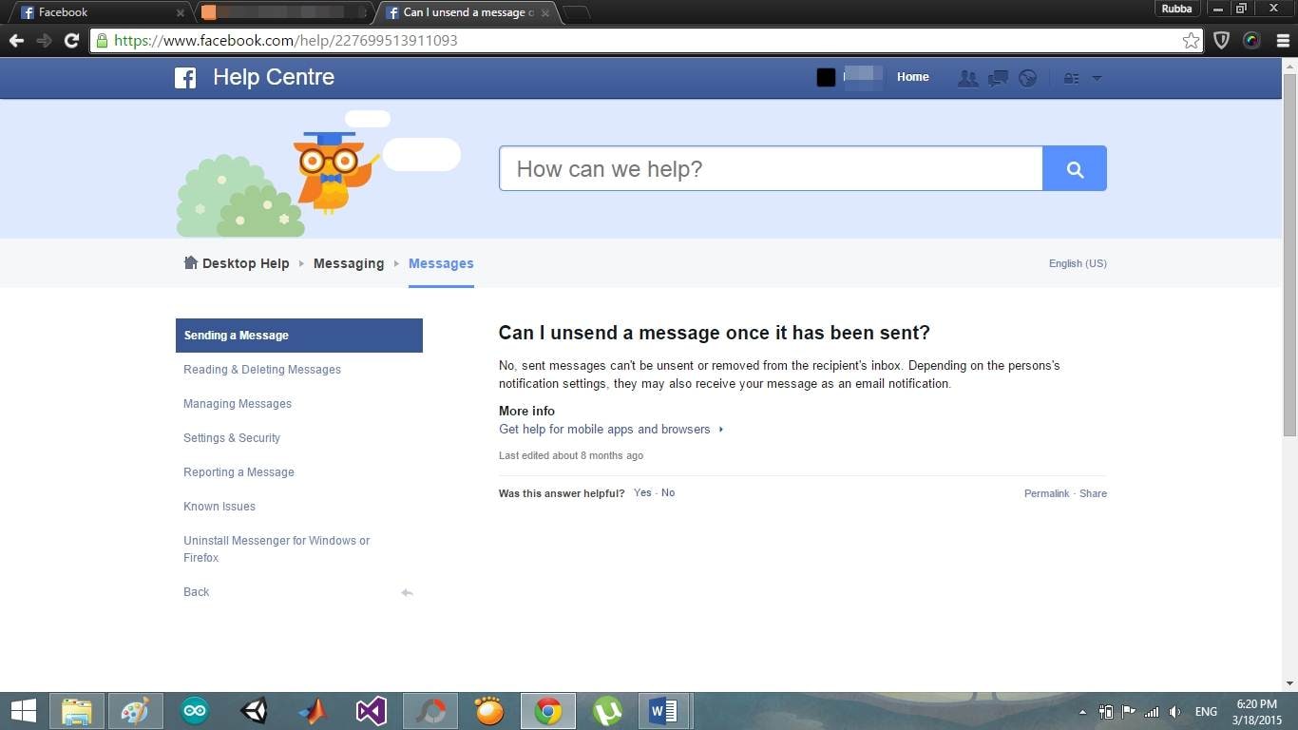This screenshot has width=1298, height=730.
Task: Click the Desktop Help home icon
Action: [x=190, y=262]
